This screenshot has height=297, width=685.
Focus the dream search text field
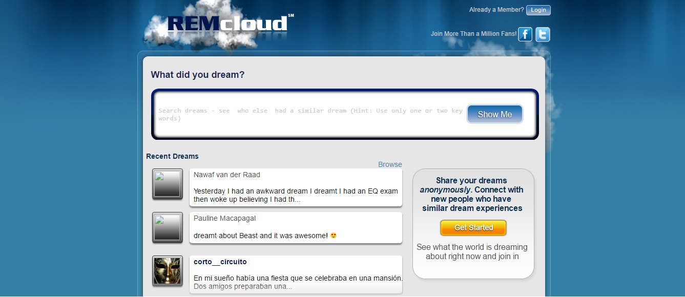[x=310, y=114]
